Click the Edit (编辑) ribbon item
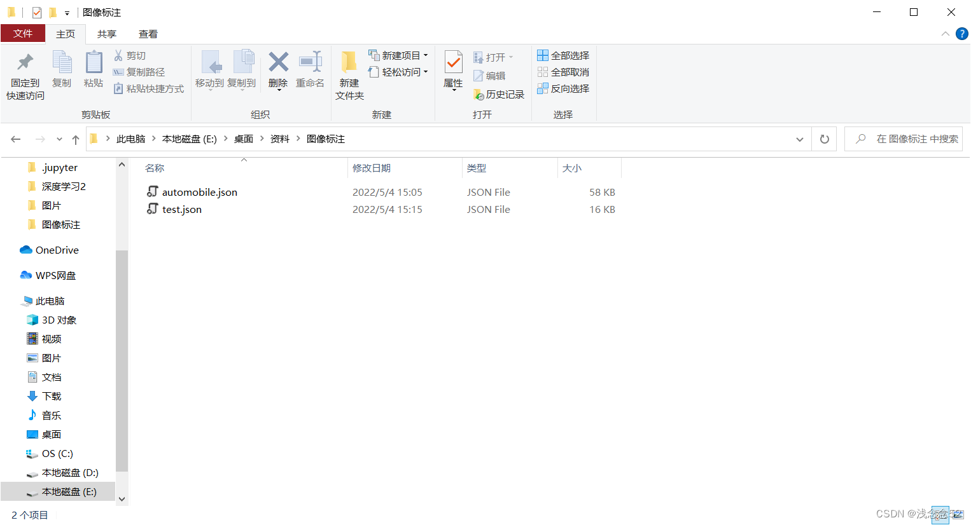971x525 pixels. [489, 76]
